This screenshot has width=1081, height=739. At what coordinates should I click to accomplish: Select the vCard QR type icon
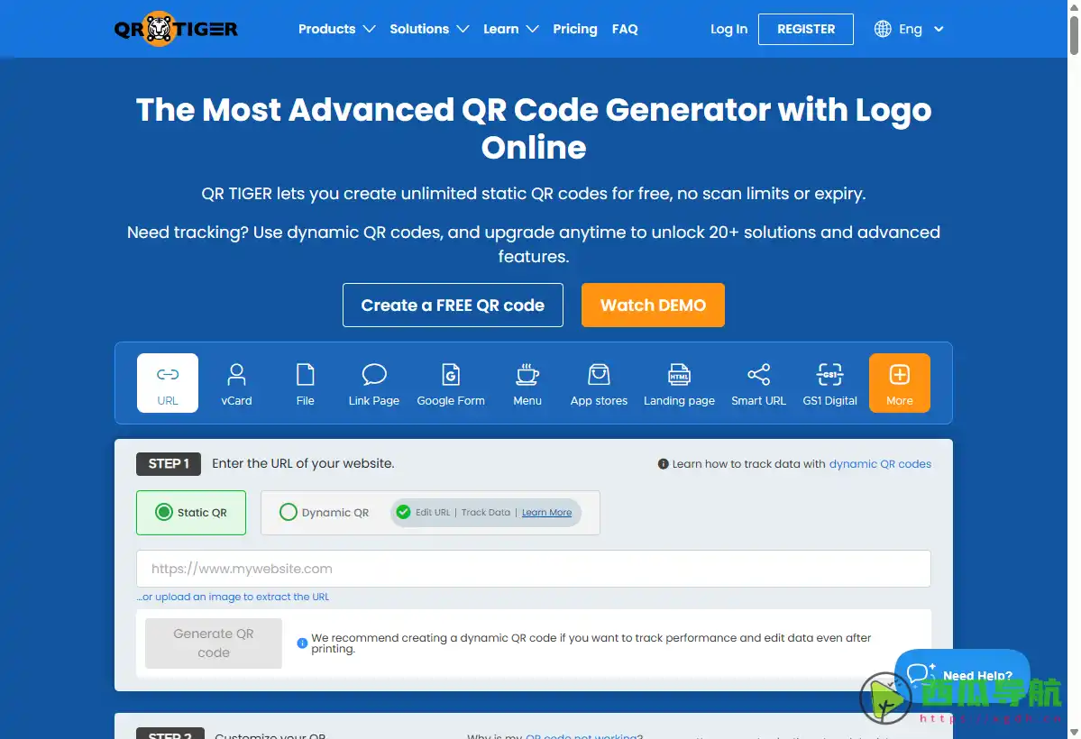pyautogui.click(x=236, y=383)
